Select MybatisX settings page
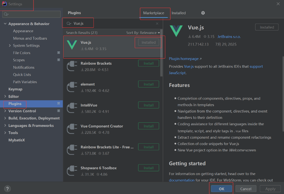The width and height of the screenshot is (284, 194). coord(17,140)
